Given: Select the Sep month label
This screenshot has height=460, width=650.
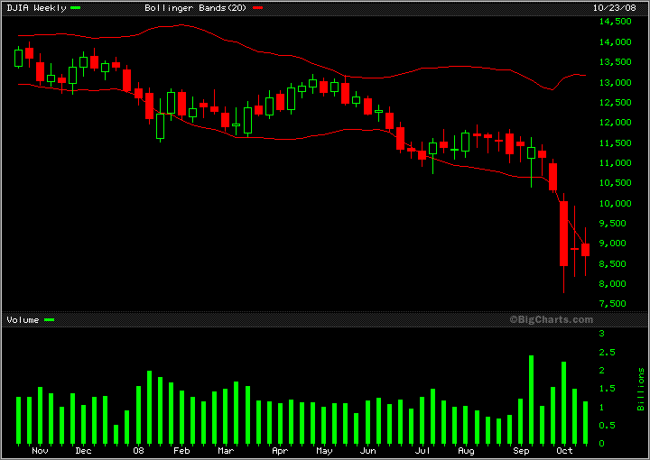Looking at the screenshot, I should 521,451.
